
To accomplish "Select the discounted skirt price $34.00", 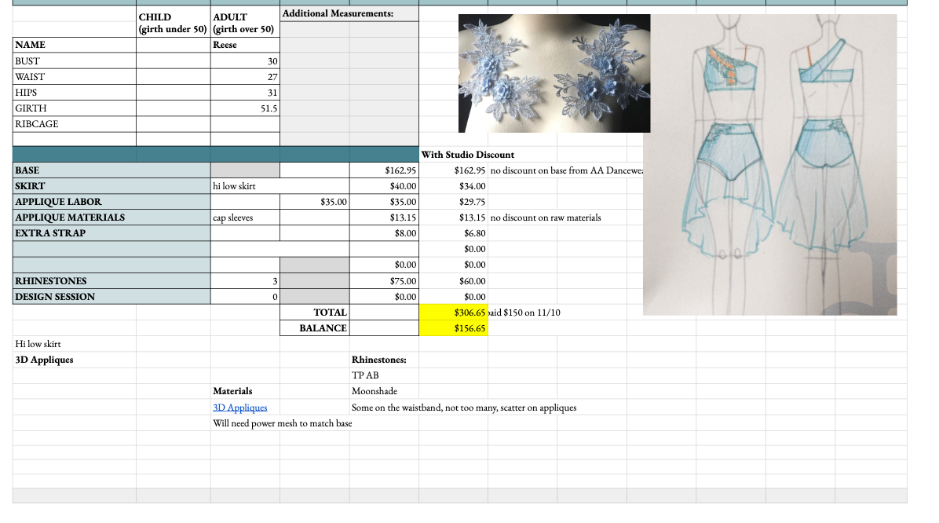I will point(453,185).
